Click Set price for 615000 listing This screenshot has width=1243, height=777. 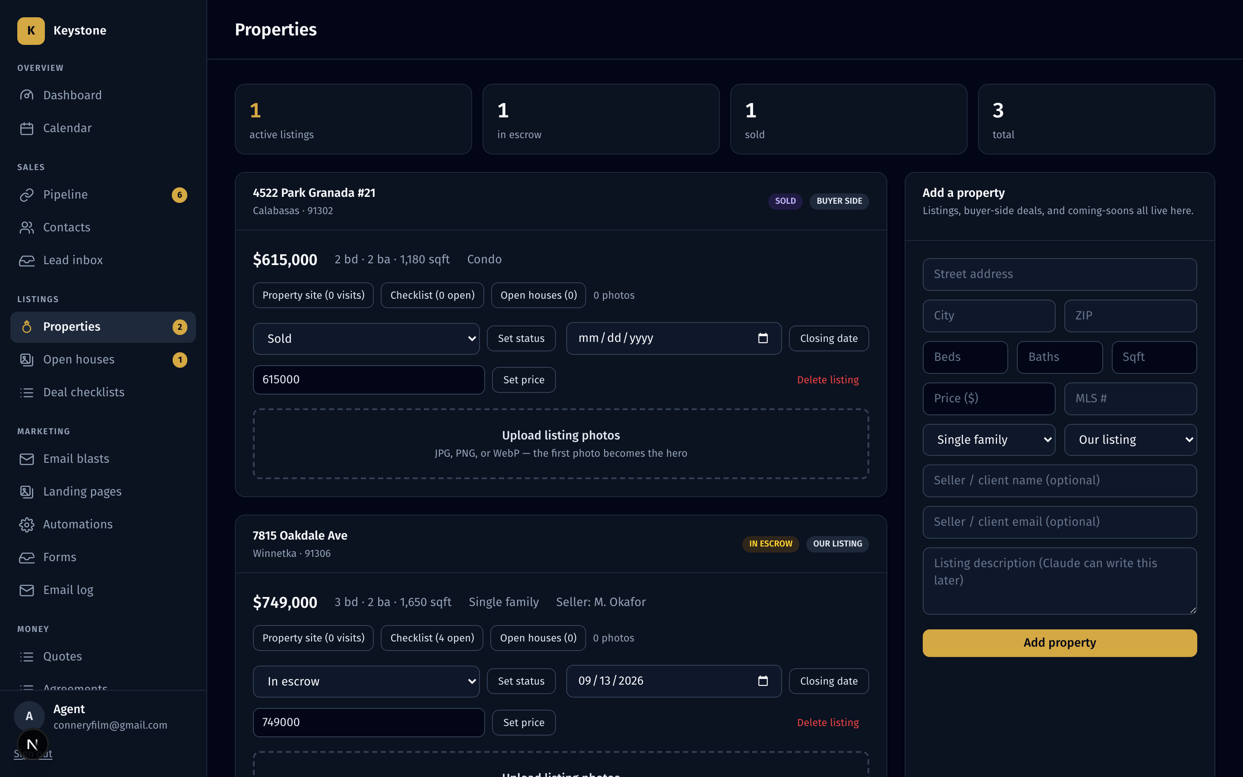(x=524, y=380)
